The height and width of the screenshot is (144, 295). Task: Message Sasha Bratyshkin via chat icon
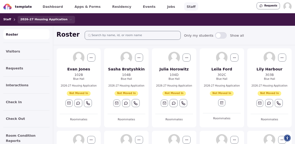coord(126,103)
